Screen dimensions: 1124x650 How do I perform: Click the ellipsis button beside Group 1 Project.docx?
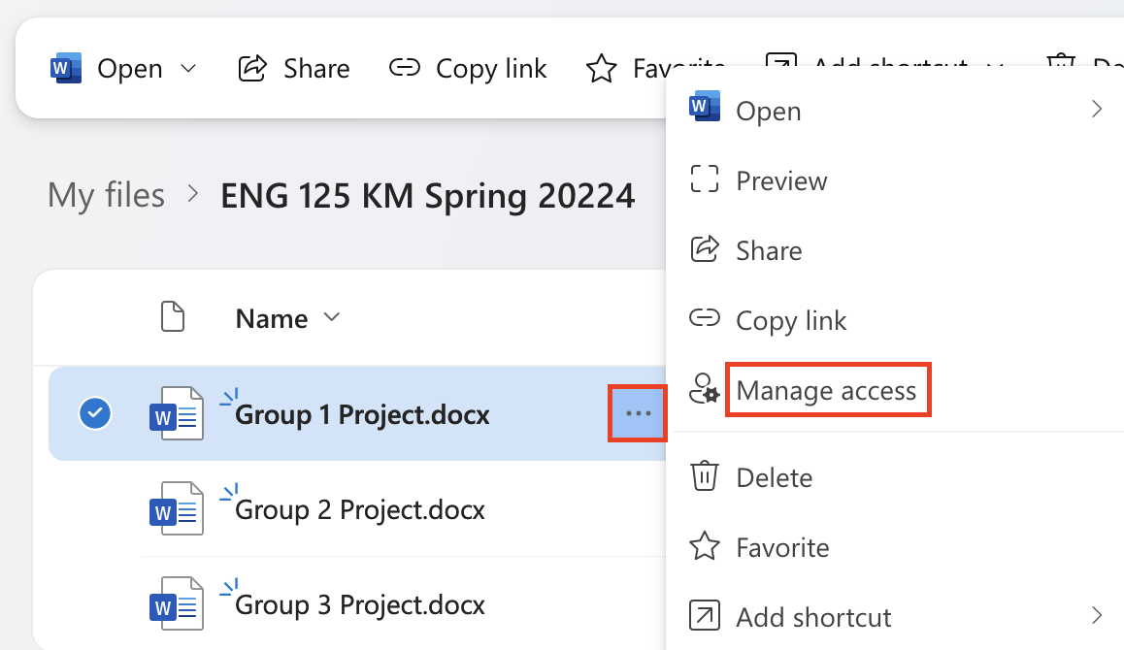pos(637,413)
